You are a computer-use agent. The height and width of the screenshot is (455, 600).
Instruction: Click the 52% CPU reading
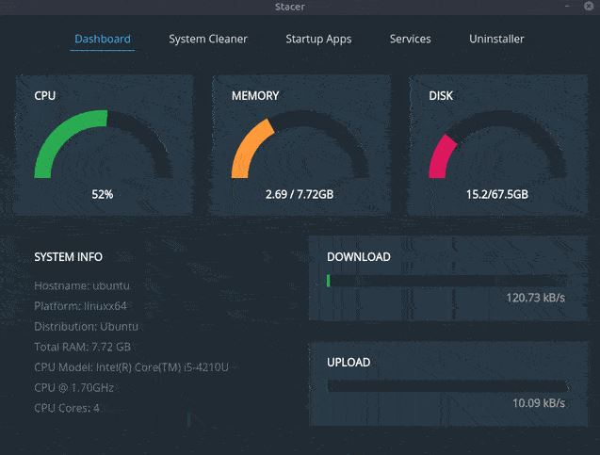click(x=103, y=194)
